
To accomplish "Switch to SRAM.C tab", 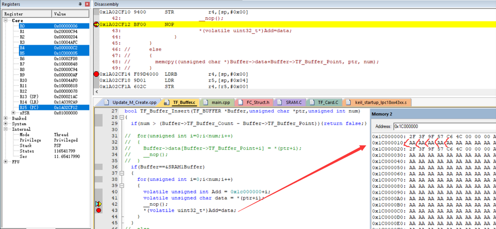I will pyautogui.click(x=290, y=102).
